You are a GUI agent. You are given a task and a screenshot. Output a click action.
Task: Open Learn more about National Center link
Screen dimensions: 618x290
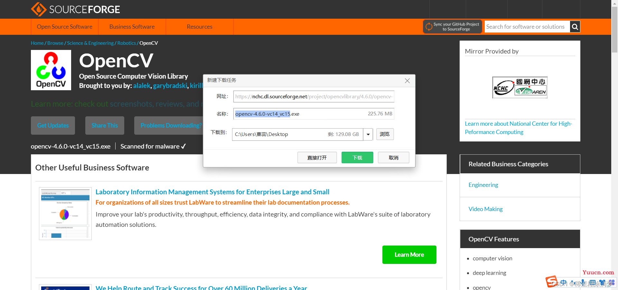click(518, 128)
